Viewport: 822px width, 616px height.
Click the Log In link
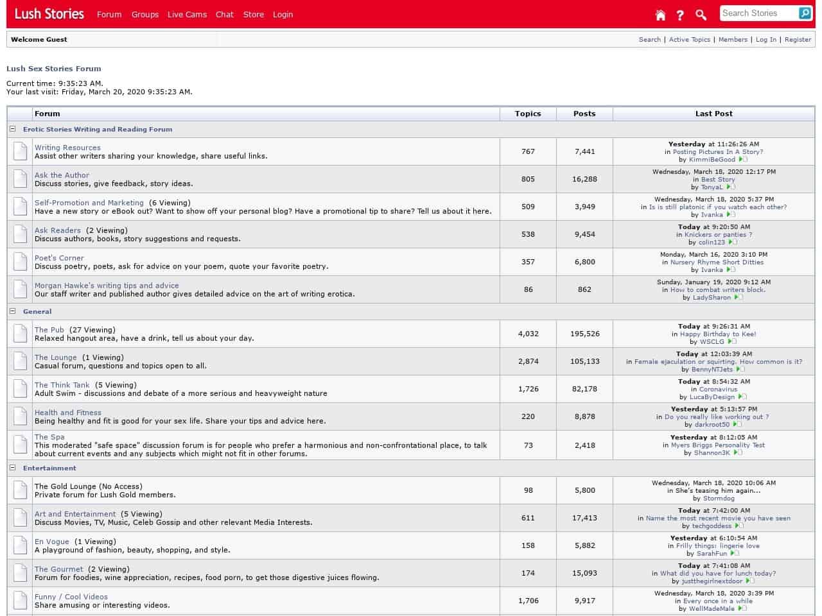click(765, 39)
